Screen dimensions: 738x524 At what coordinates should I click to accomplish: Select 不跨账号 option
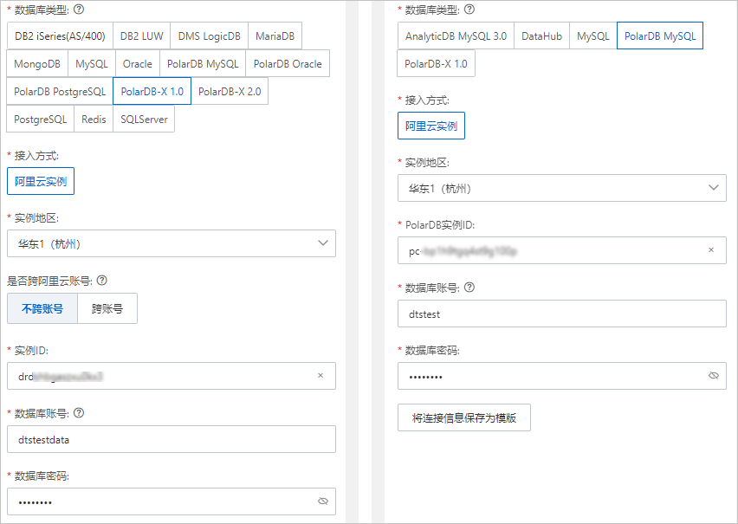42,308
